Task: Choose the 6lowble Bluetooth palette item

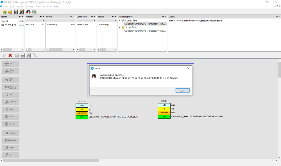Action: pos(10,133)
